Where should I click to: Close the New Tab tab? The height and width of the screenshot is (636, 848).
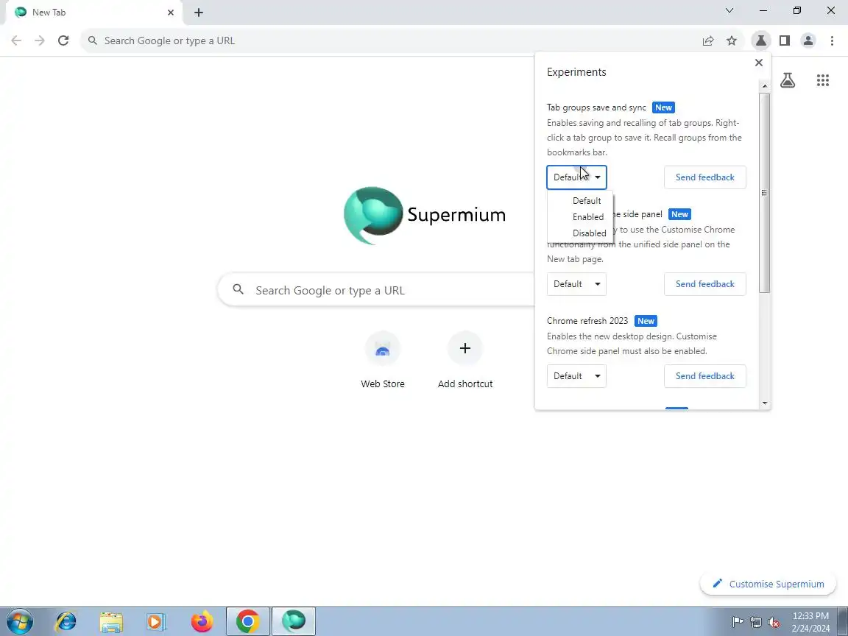(x=170, y=12)
